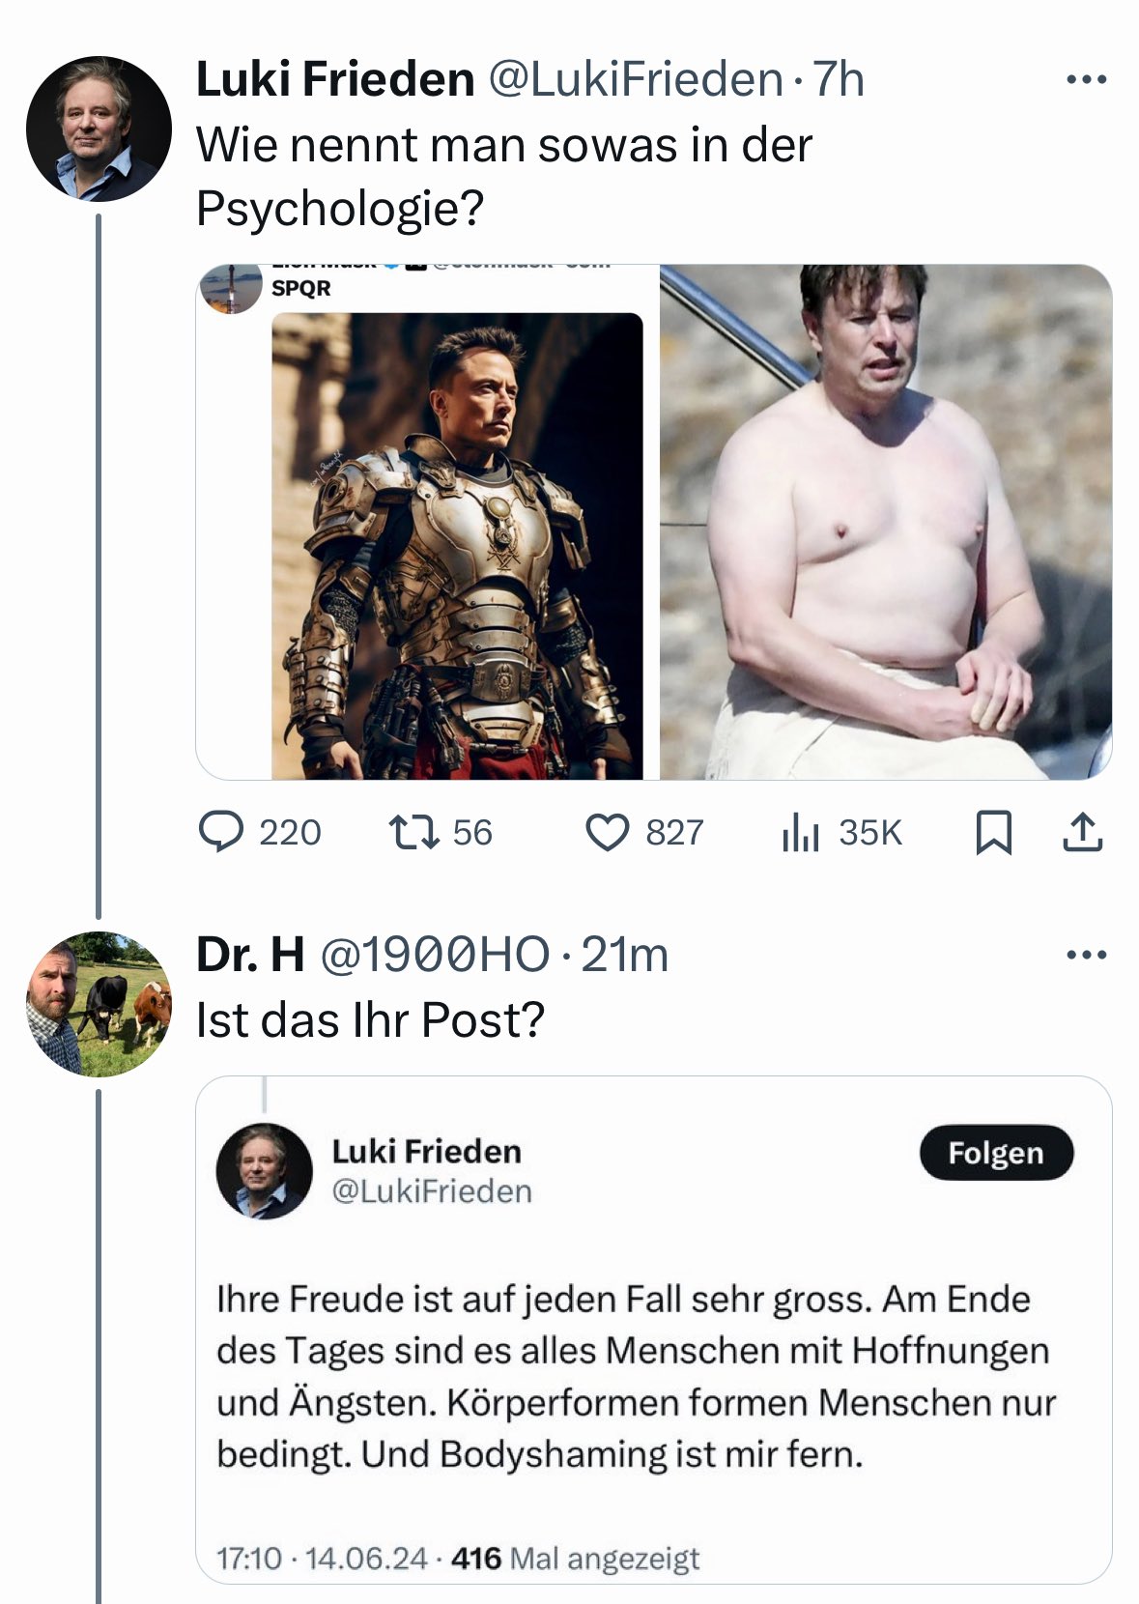Open Dr. H's profile avatar
Screen dimensions: 1139x1604
coord(99,1004)
